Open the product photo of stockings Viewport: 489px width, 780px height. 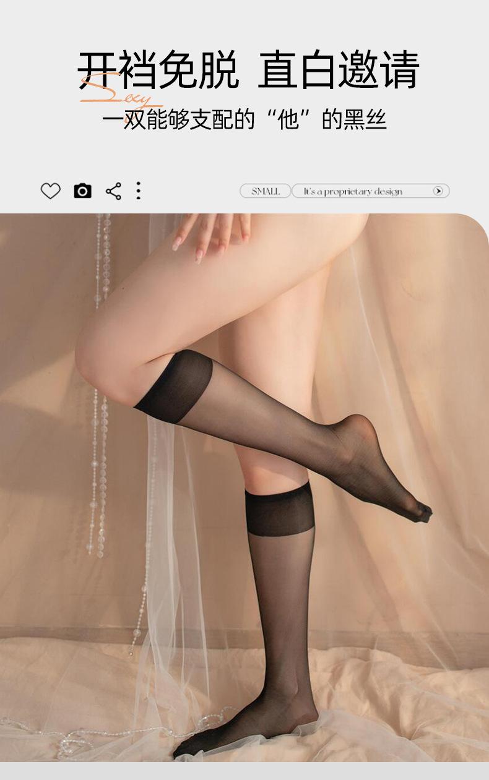pyautogui.click(x=244, y=487)
